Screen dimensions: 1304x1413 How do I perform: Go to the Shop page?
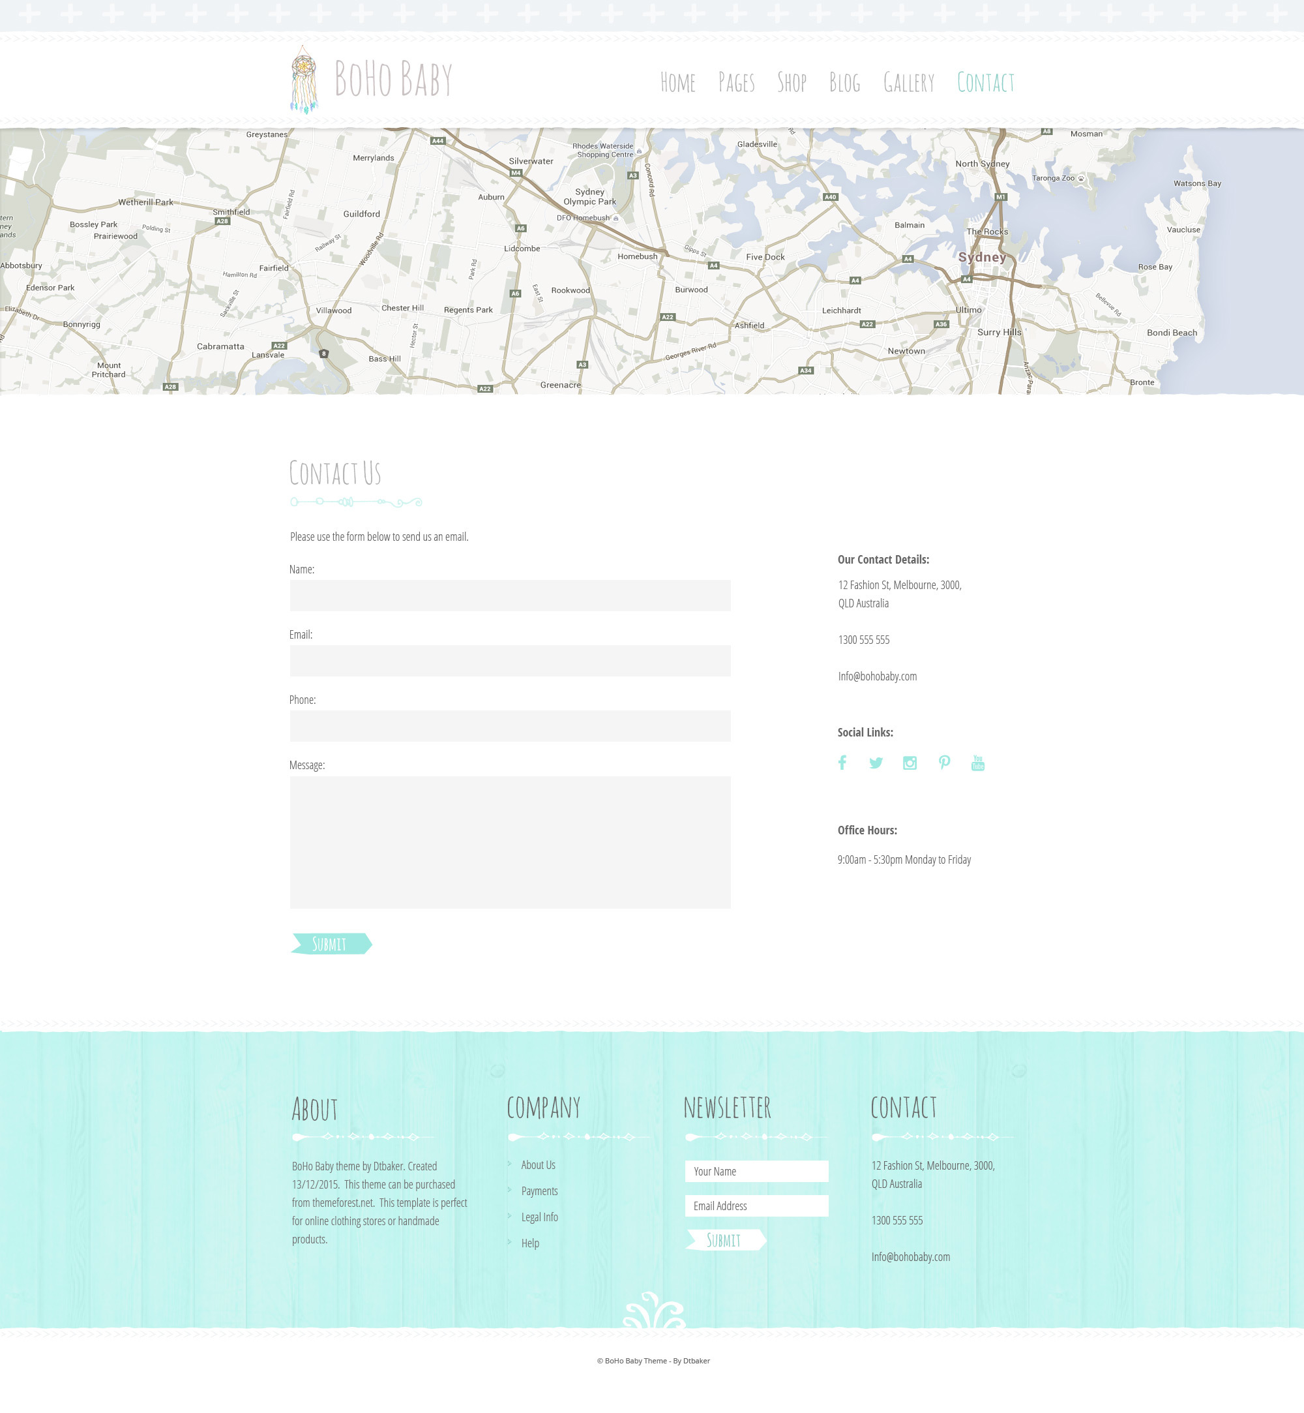791,83
